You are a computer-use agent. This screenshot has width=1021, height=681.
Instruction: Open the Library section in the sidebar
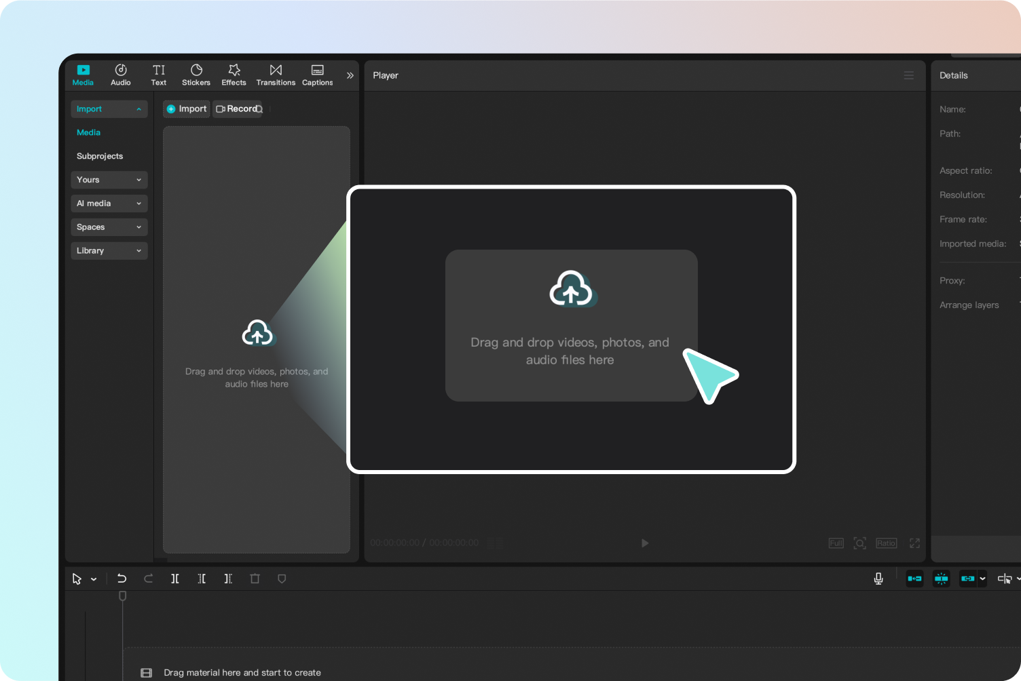coord(109,250)
